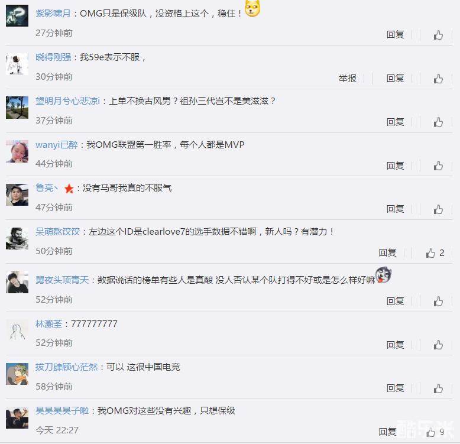Like the comment by 紫影啸月
The image size is (460, 444).
pyautogui.click(x=438, y=35)
